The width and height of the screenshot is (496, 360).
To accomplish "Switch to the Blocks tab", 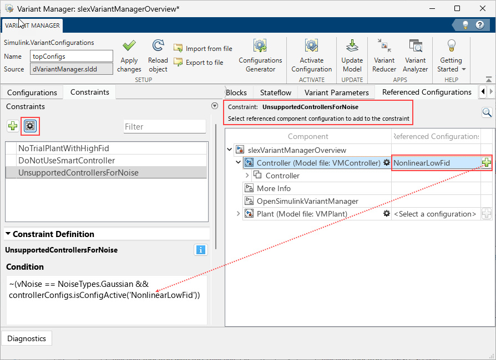I will coord(236,92).
